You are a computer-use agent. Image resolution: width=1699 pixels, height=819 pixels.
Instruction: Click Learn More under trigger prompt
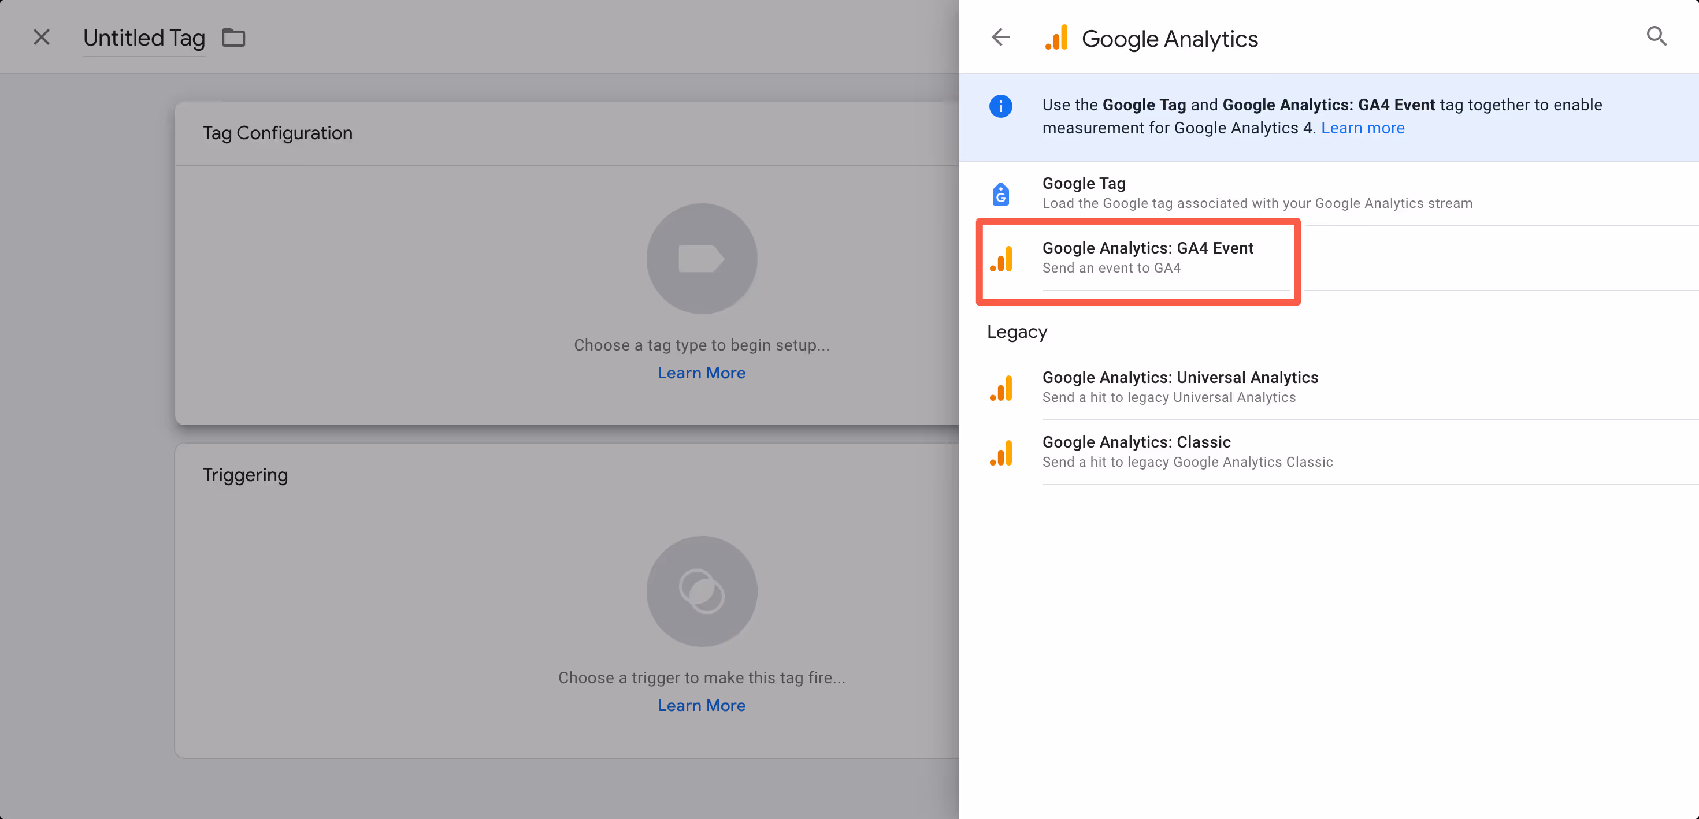point(701,705)
